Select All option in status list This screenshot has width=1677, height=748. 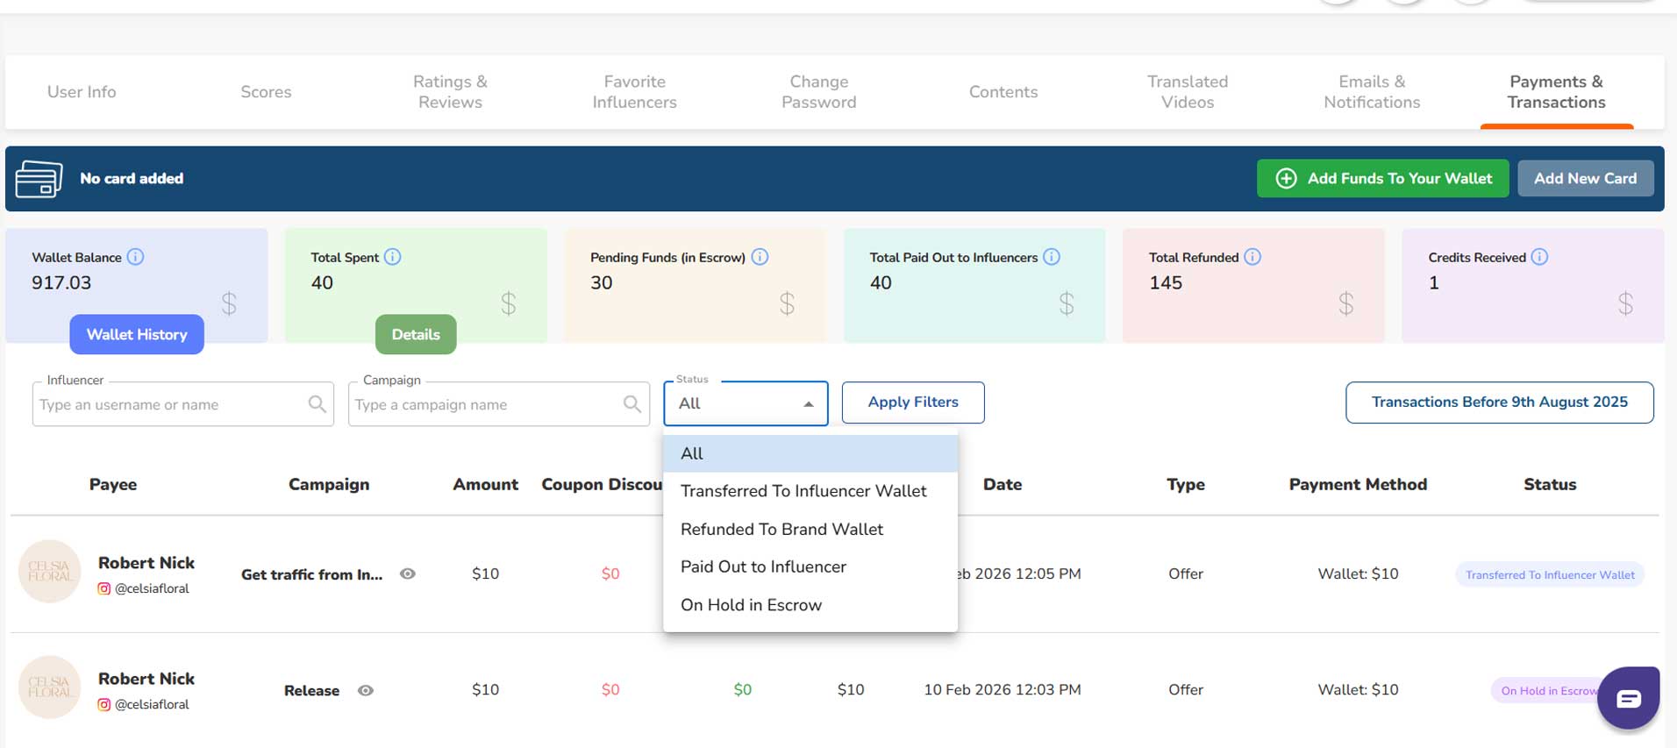[x=810, y=453]
